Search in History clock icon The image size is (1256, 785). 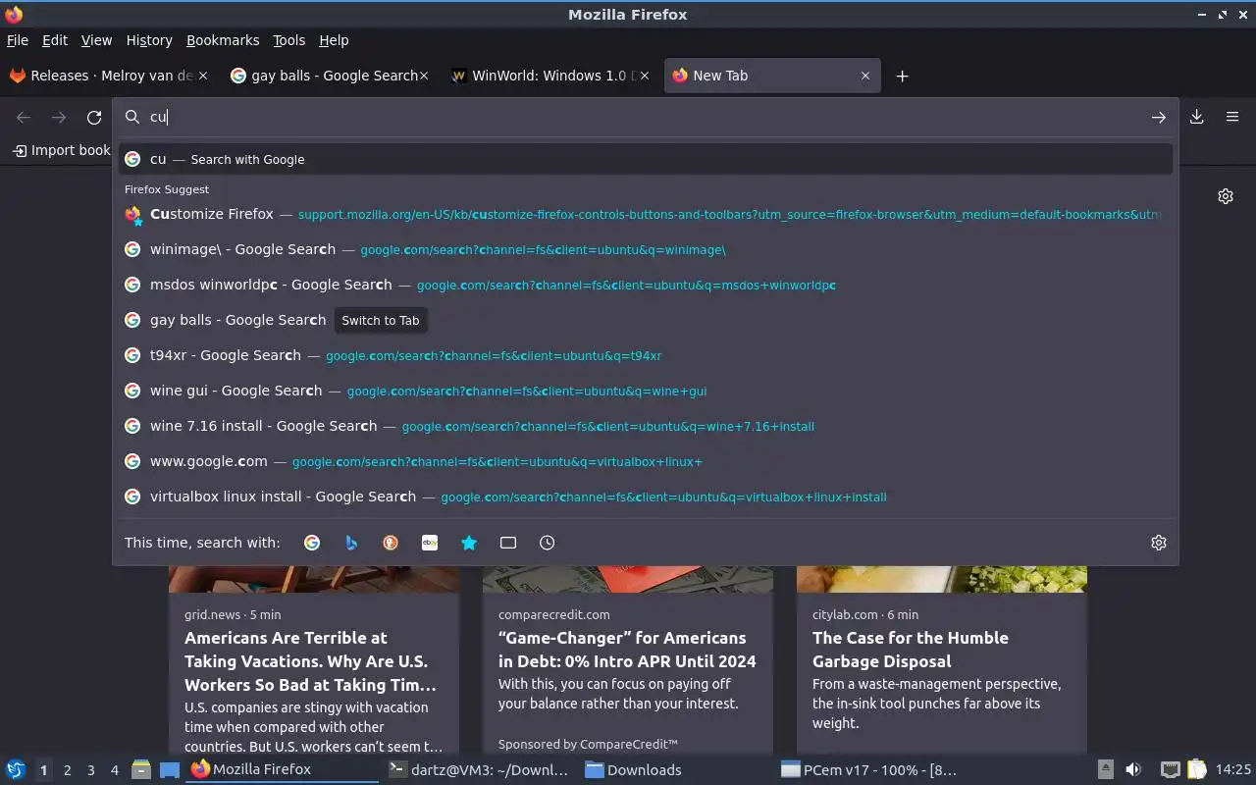coord(548,543)
